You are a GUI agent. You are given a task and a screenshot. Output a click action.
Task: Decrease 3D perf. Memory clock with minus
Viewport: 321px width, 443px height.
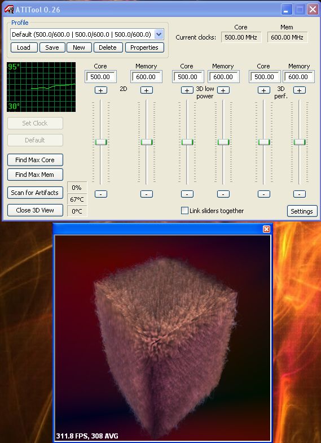coord(299,194)
